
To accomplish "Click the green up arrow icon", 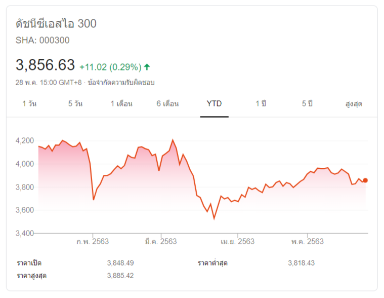I will 147,66.
